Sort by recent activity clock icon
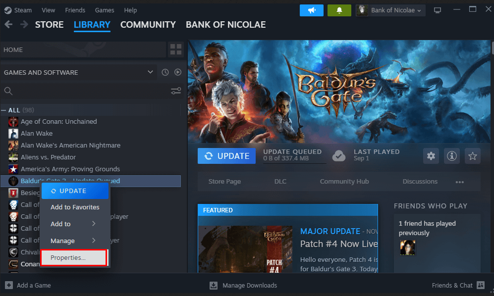The image size is (494, 296). [x=165, y=72]
